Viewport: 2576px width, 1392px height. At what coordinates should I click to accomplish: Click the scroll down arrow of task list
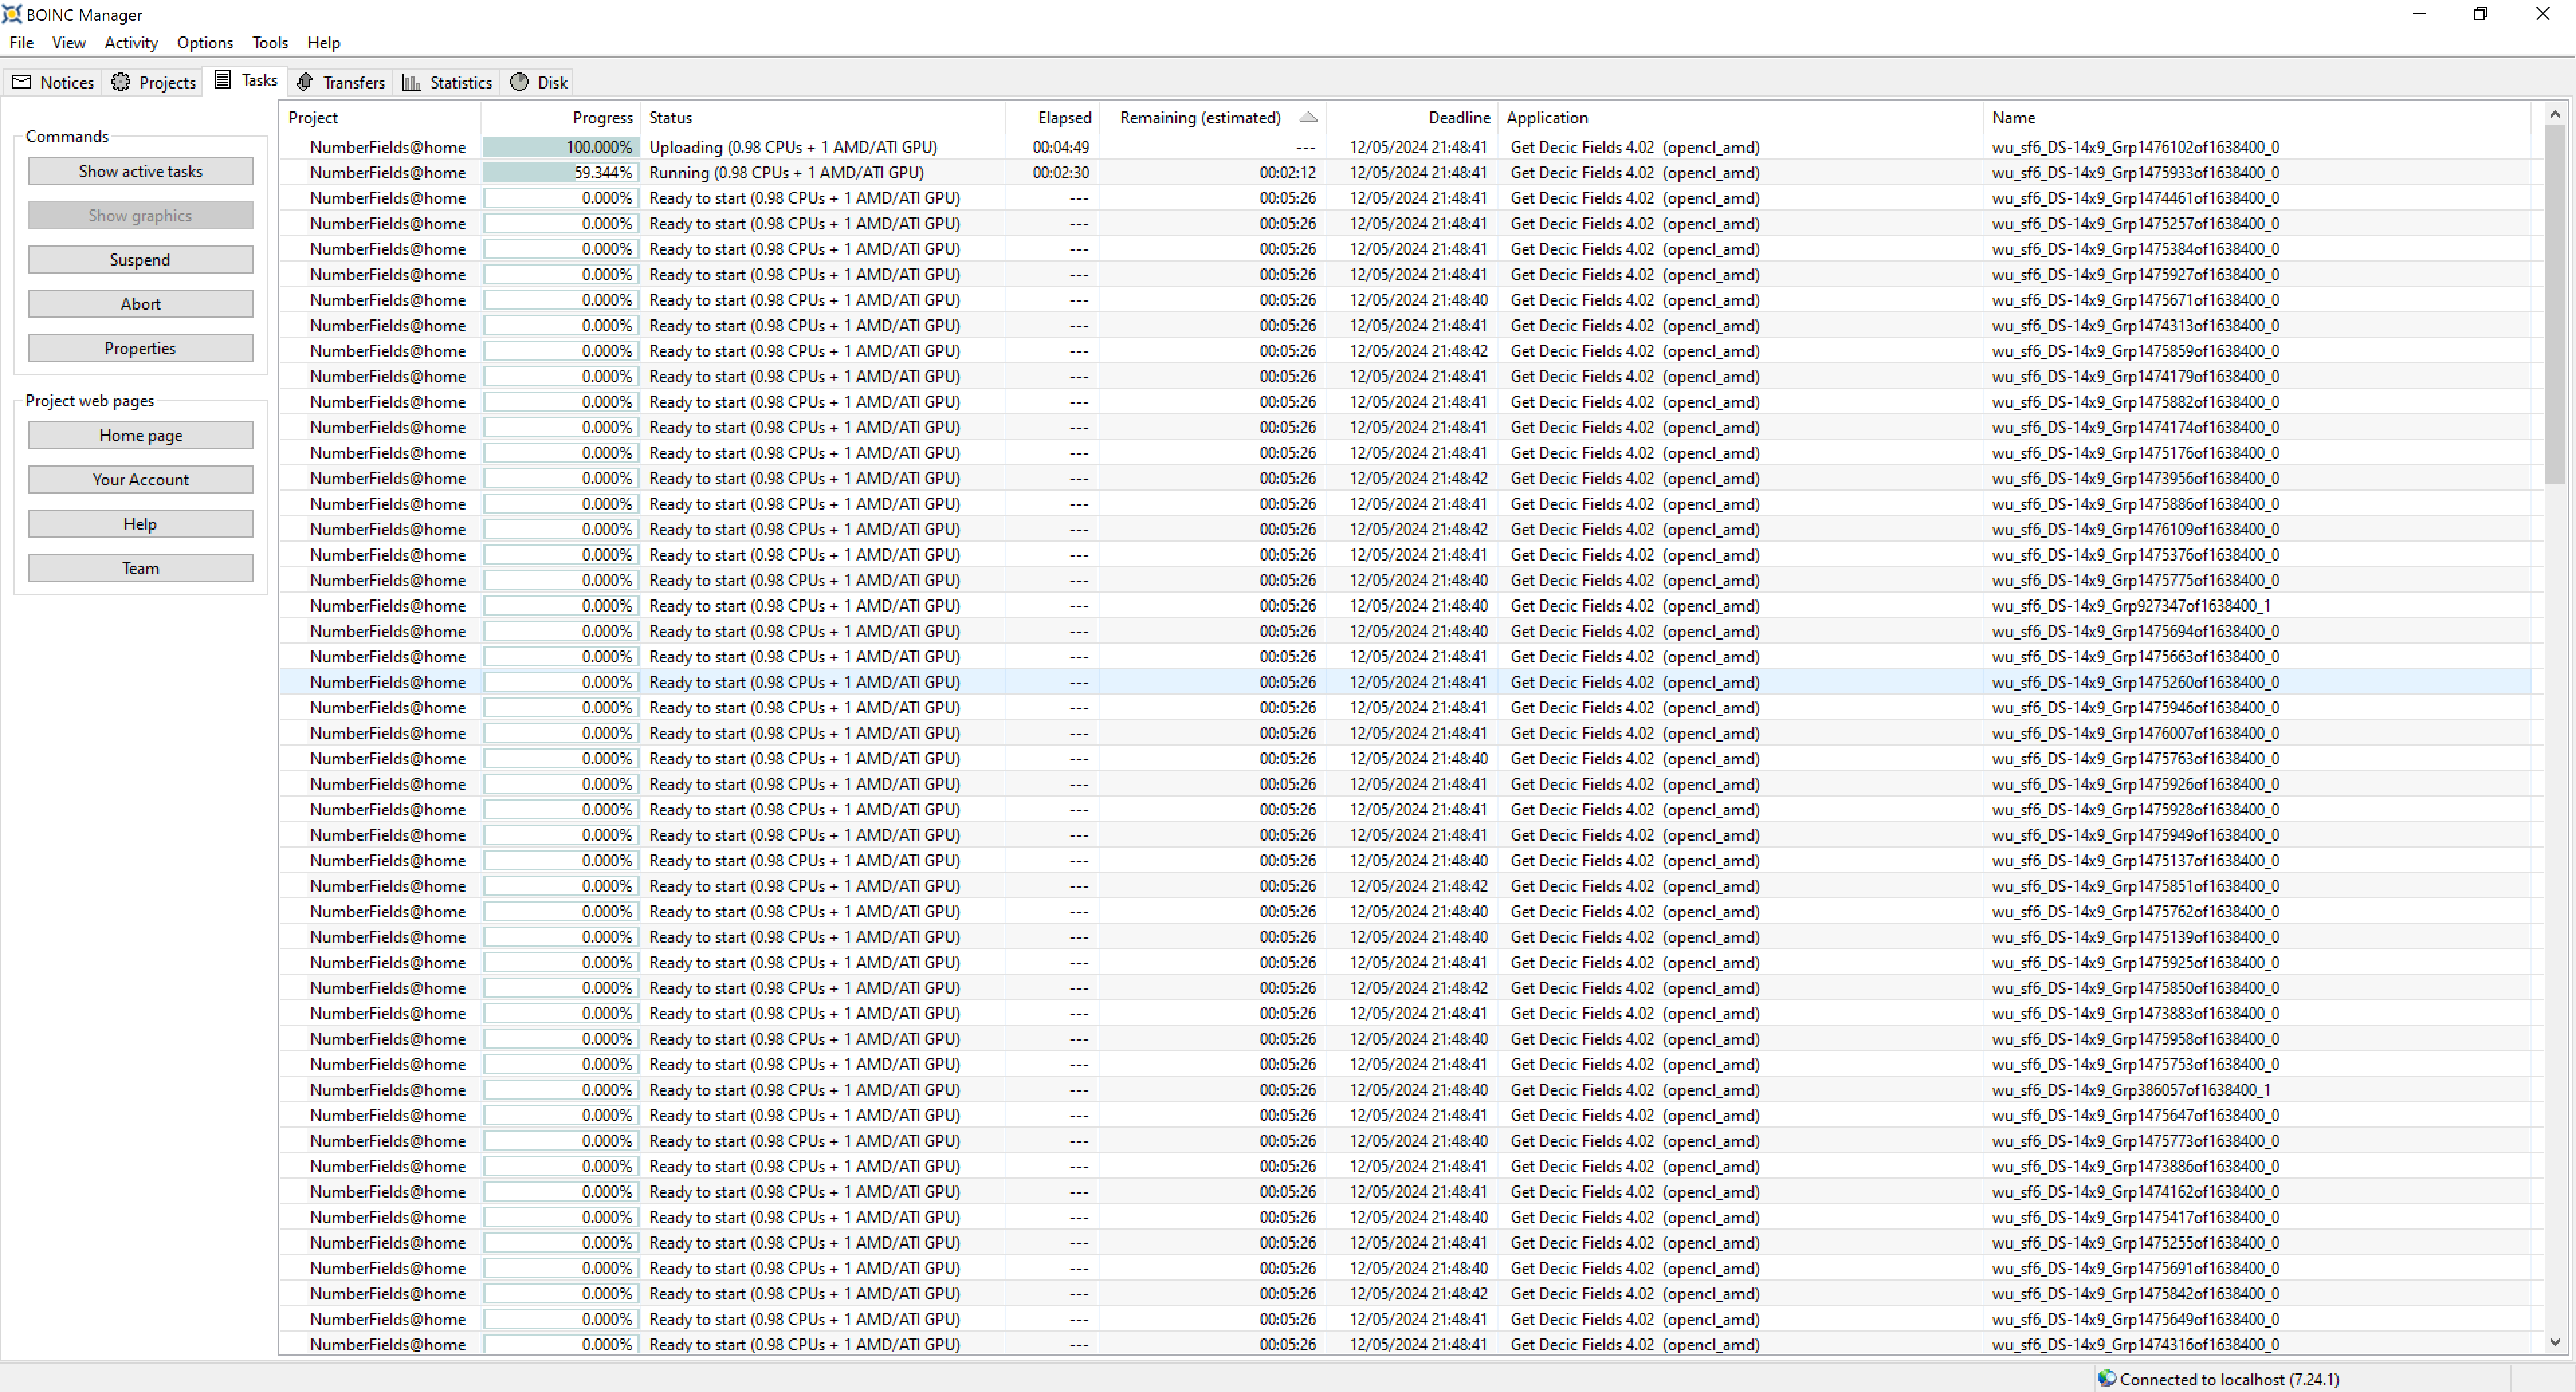click(2554, 1343)
